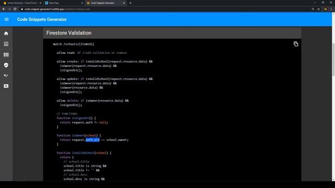Click 'function isValidSchool(school)' line
Screen dimensions: 335x188
click(x=84, y=153)
